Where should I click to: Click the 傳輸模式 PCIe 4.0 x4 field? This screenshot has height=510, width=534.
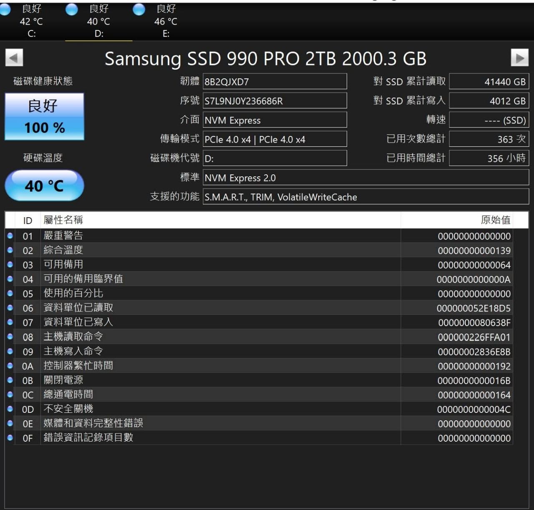275,139
